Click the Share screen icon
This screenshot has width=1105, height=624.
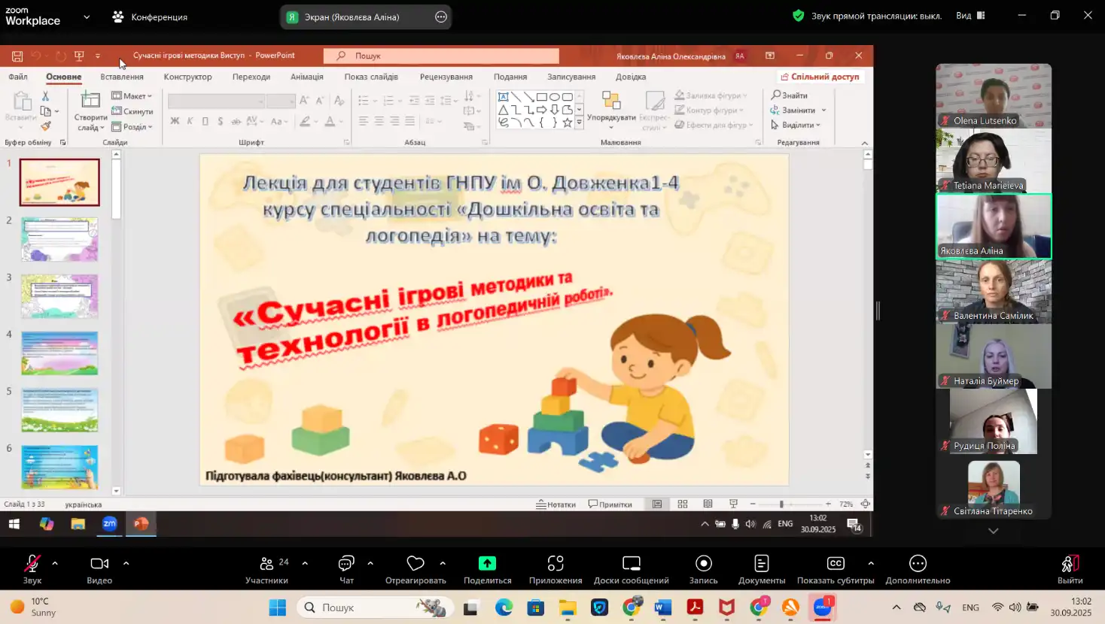coord(487,564)
